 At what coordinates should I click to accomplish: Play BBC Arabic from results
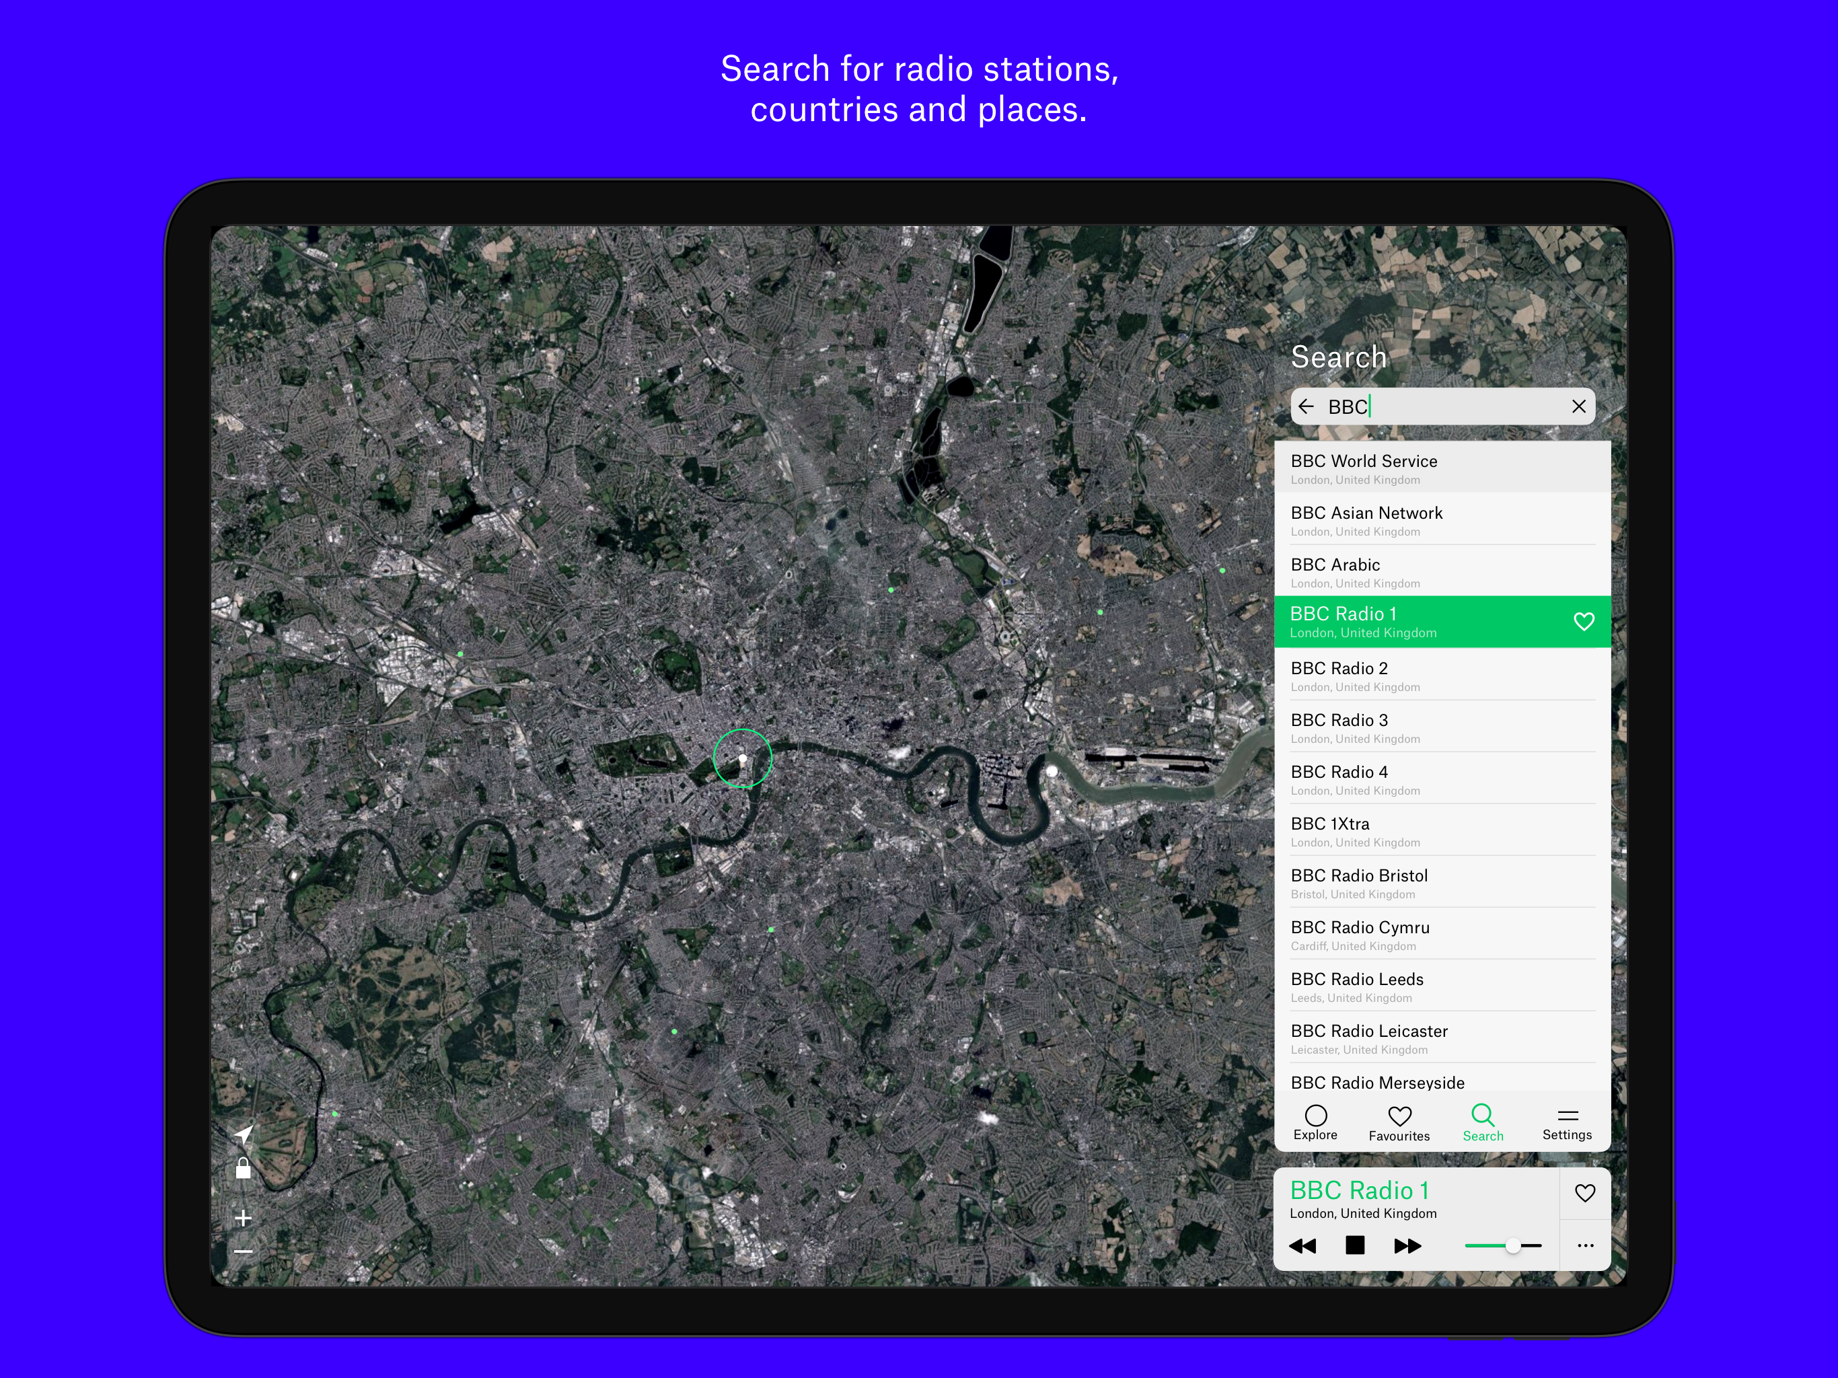tap(1442, 571)
